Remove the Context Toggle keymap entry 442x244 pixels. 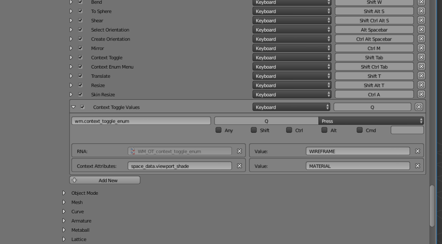click(421, 57)
